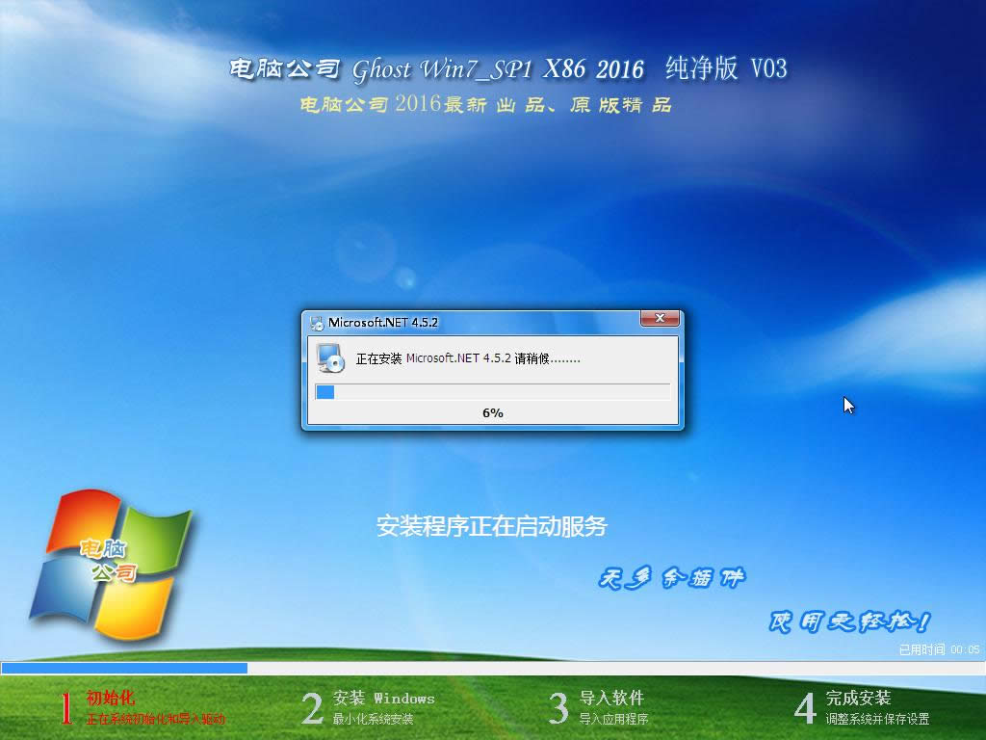Click the step 2 安装 Windows number icon

[311, 706]
